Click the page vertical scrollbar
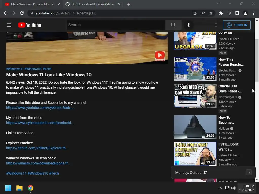Screen dimensions: 259x194 257,60
